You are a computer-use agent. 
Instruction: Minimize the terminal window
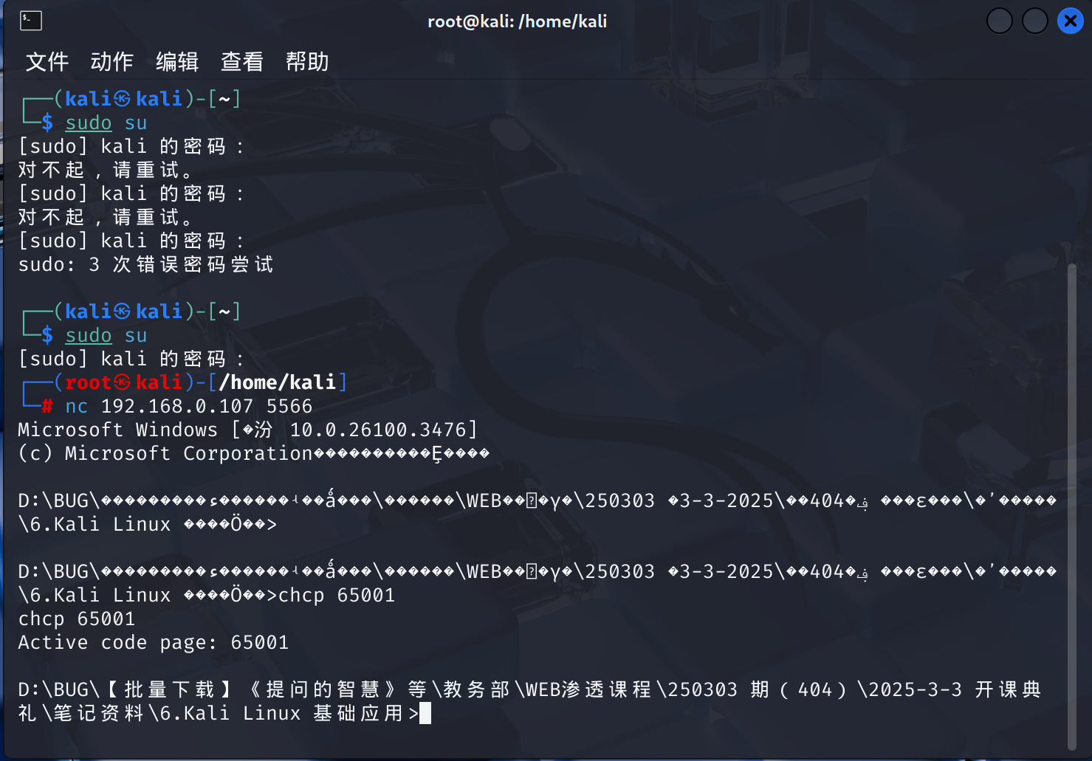coord(999,21)
